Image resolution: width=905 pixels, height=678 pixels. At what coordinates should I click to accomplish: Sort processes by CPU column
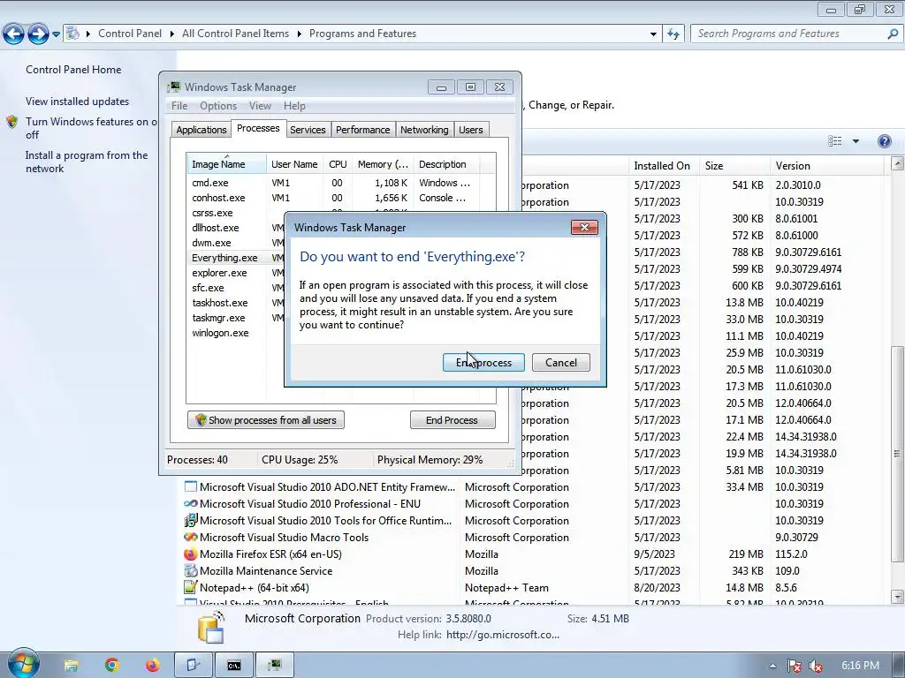point(338,164)
